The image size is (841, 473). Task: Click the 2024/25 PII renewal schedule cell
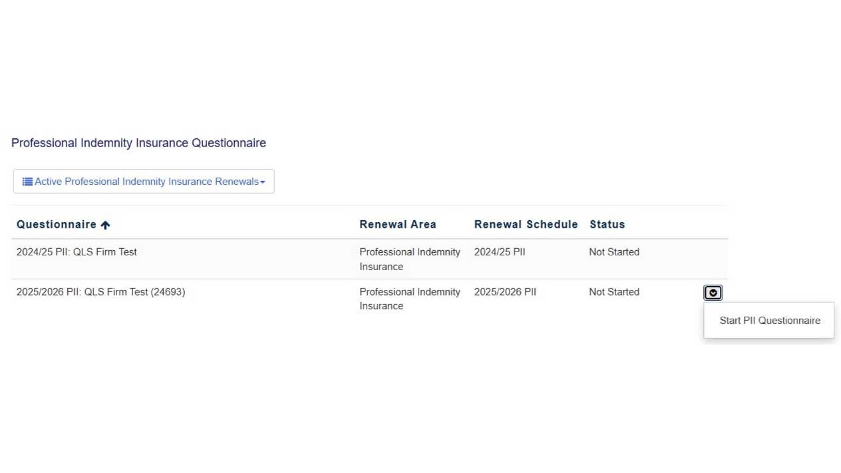(x=499, y=252)
